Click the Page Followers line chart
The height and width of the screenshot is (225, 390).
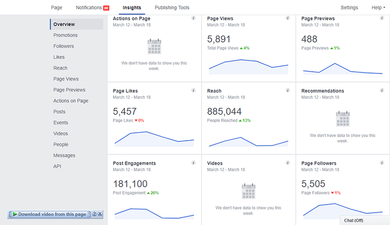click(343, 211)
